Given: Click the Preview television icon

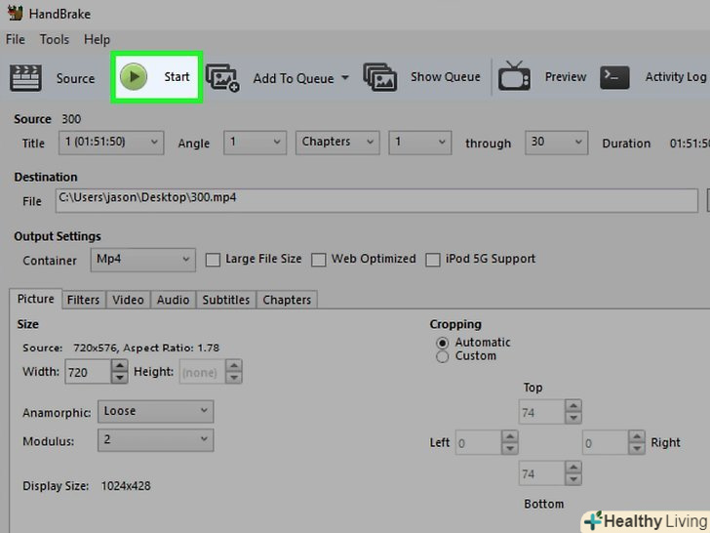Looking at the screenshot, I should (x=514, y=76).
